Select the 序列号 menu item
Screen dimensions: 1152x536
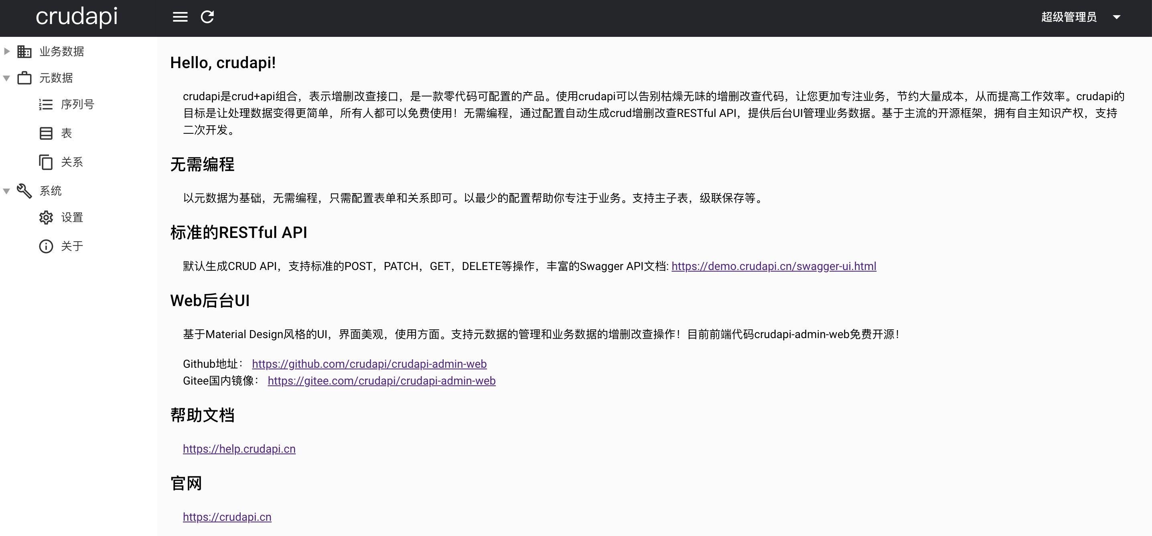point(77,105)
